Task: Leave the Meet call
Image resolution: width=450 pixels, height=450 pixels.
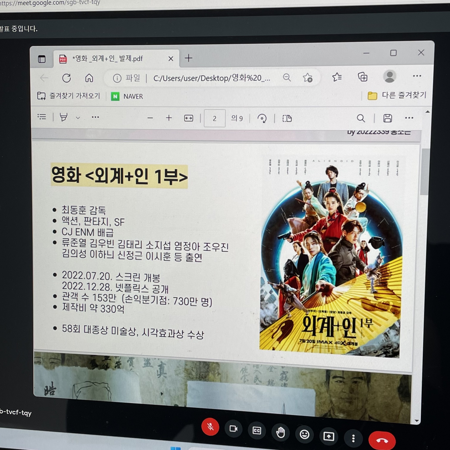Action: [382, 440]
